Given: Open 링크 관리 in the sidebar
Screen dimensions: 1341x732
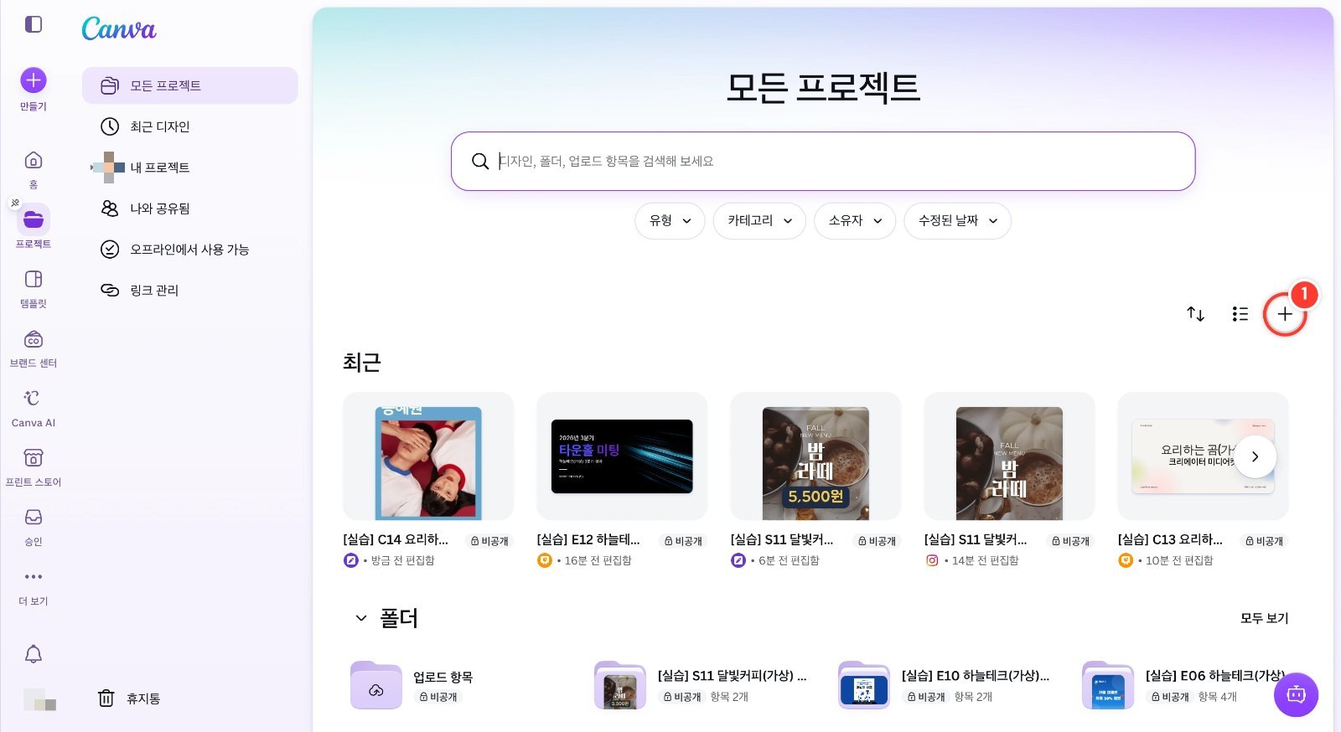Looking at the screenshot, I should click(x=190, y=291).
